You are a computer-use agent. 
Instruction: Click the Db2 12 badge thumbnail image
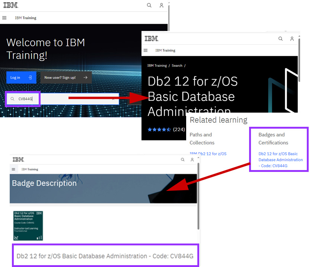click(x=28, y=226)
